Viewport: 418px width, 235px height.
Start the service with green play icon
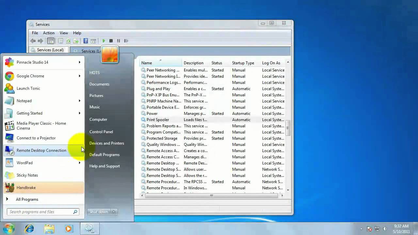pyautogui.click(x=104, y=41)
